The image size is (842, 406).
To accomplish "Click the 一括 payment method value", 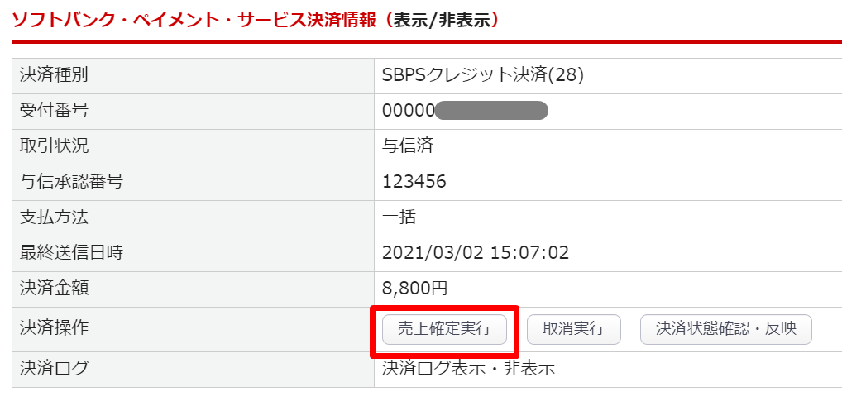I will 399,217.
